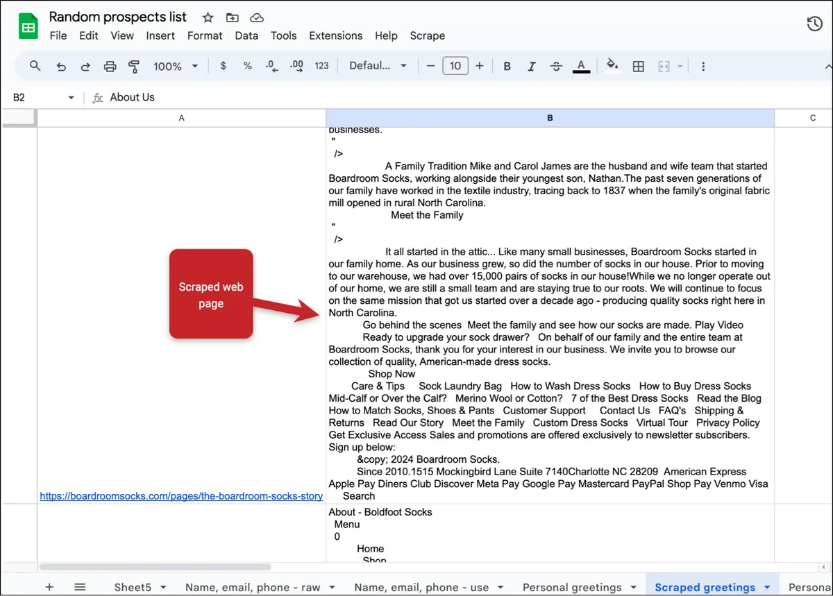Add a new sheet with plus button
The height and width of the screenshot is (596, 833).
[49, 587]
